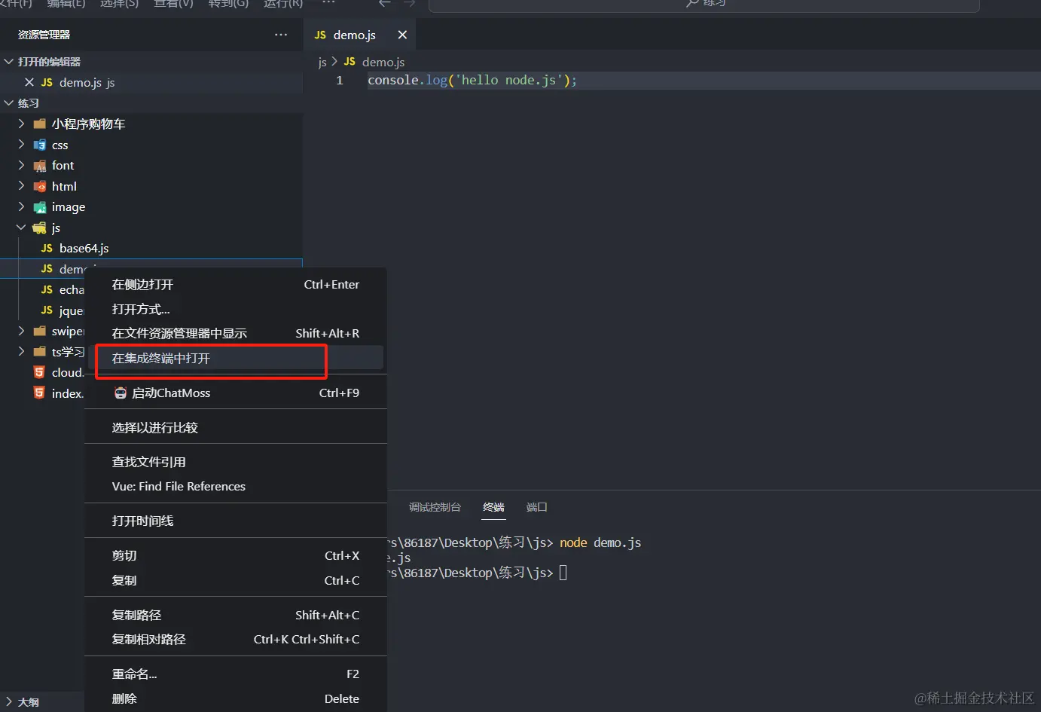This screenshot has width=1041, height=712.
Task: Click the js breadcrumb segment
Action: click(322, 62)
